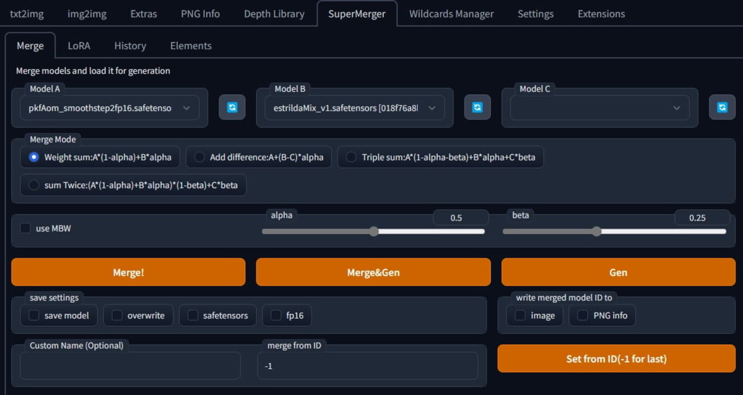Switch to the LoRA sub-tab

pos(79,46)
